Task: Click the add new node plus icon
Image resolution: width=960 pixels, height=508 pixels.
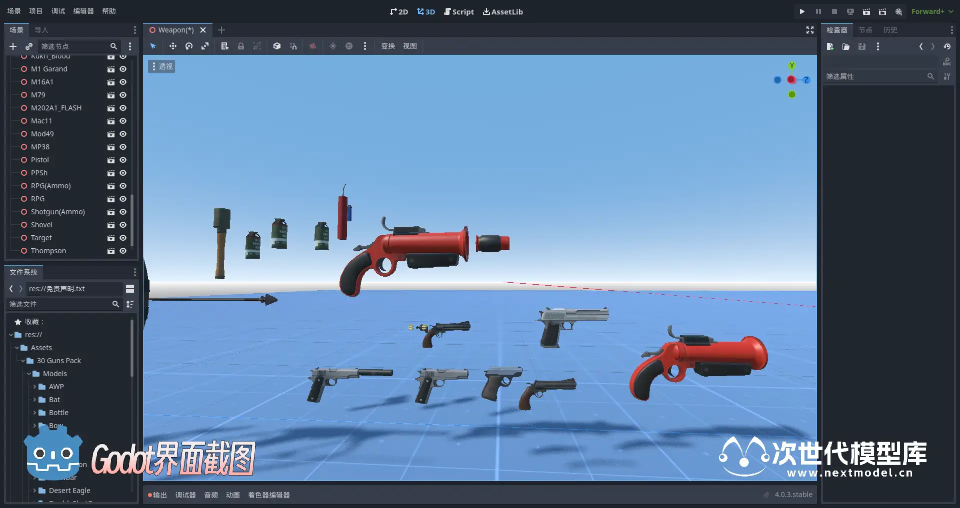Action: click(x=13, y=46)
